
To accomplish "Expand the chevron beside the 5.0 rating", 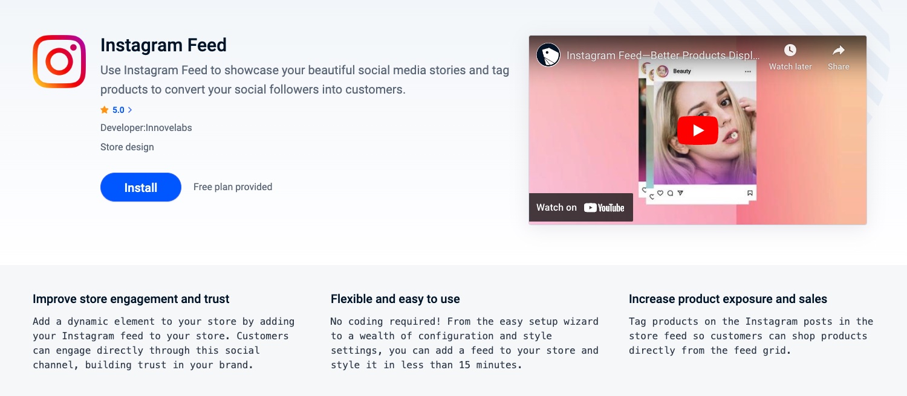I will coord(130,110).
